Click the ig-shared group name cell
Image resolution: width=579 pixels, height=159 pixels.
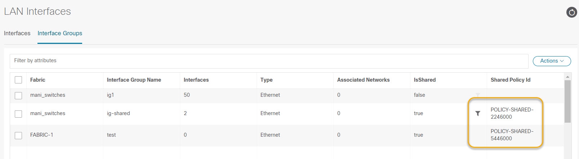coord(119,113)
